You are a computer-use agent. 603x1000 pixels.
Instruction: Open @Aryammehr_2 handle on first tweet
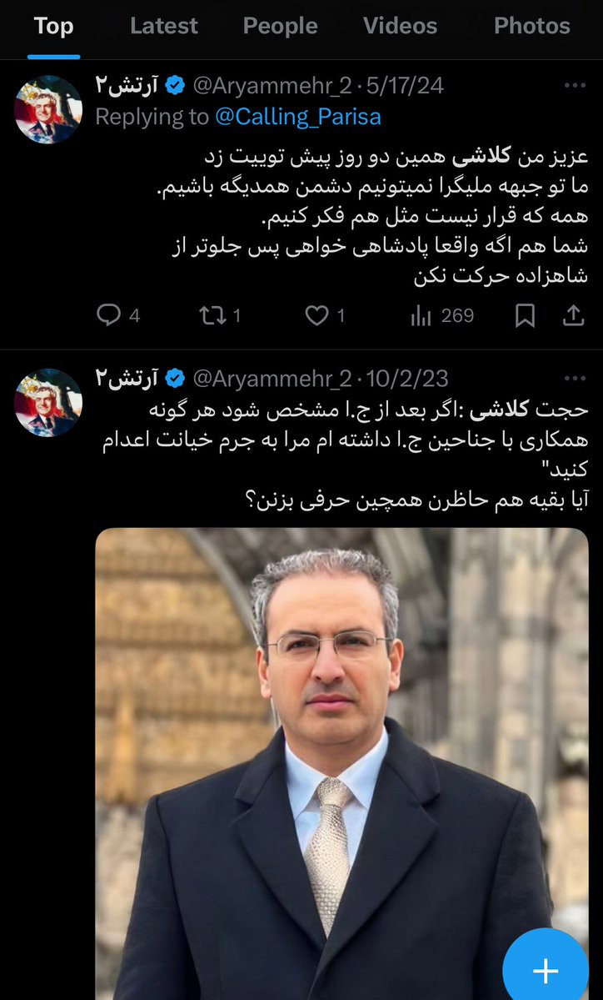[x=272, y=85]
